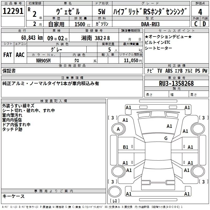Click the 検査員記入欄 section header
Image resolution: width=210 pixels, height=210 pixels.
click(54, 101)
